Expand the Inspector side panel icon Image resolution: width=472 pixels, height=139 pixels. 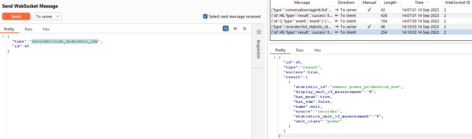(259, 32)
